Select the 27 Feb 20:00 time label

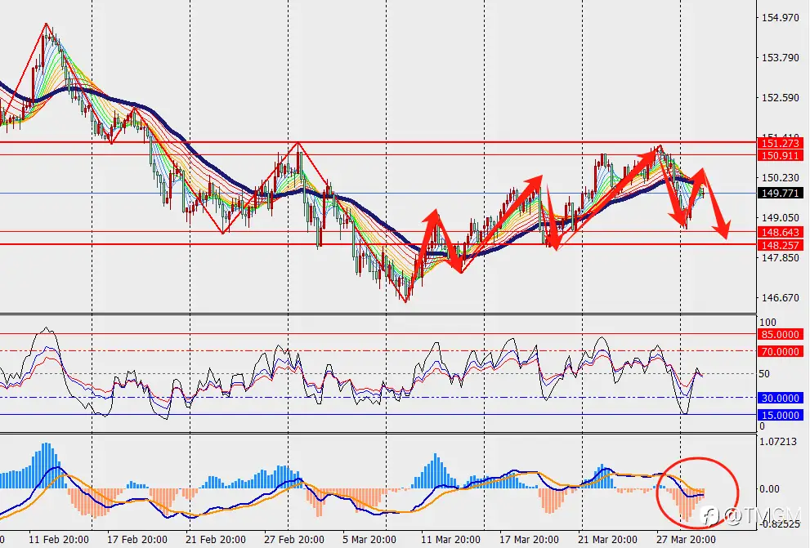click(x=294, y=540)
